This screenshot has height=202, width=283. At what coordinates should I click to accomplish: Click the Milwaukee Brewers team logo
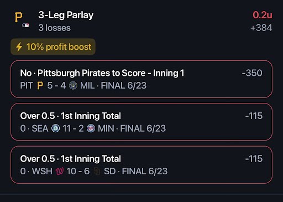click(x=73, y=86)
